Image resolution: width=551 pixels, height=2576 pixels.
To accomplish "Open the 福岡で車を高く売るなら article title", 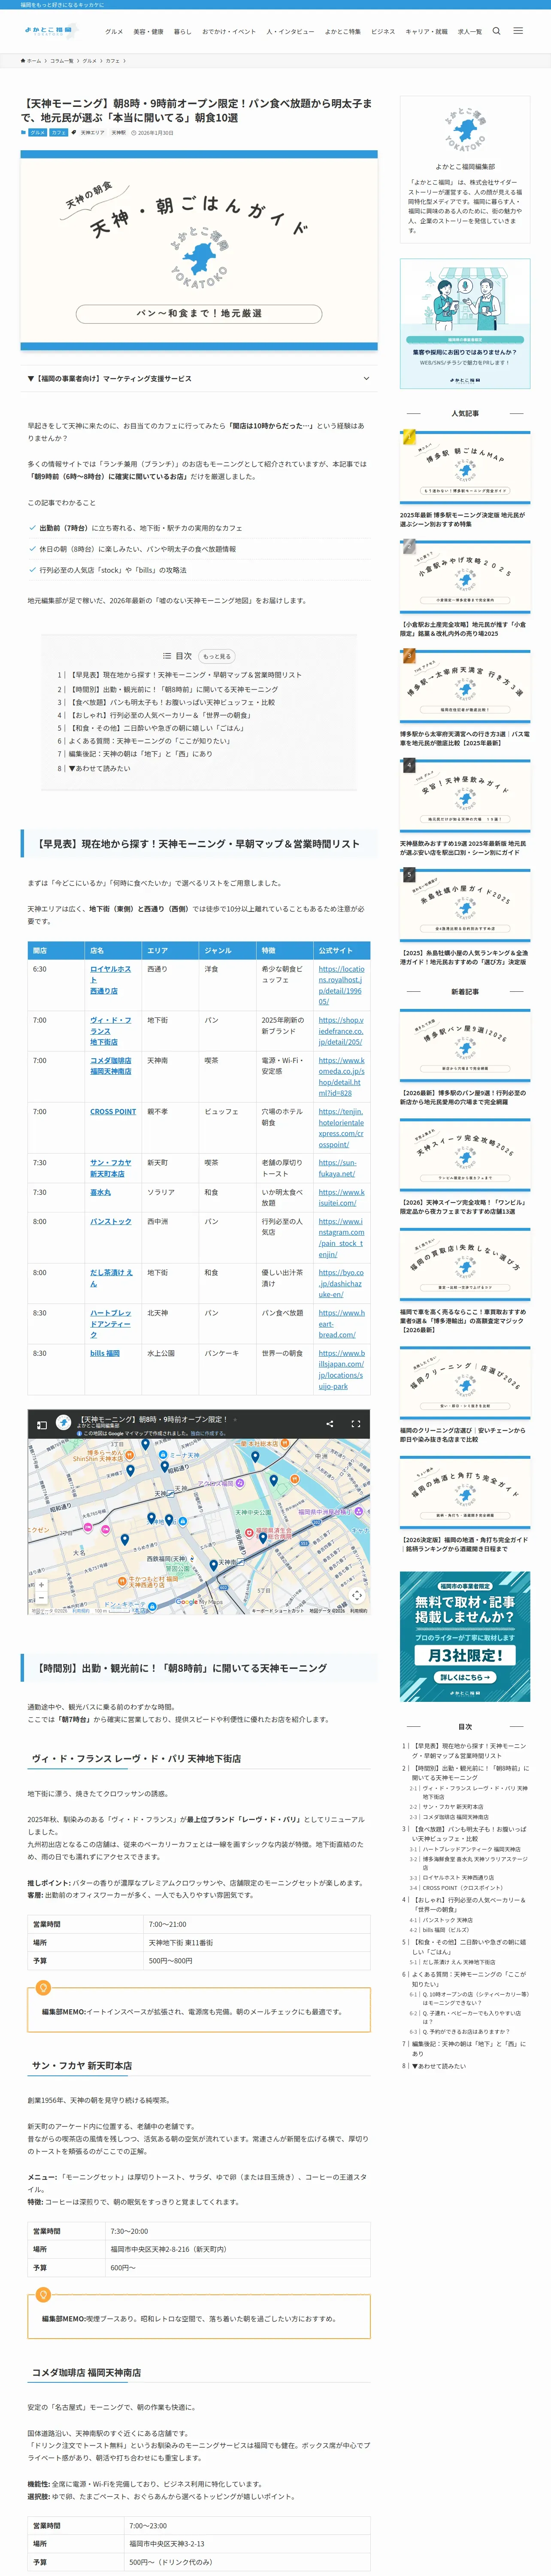I will tap(463, 1320).
